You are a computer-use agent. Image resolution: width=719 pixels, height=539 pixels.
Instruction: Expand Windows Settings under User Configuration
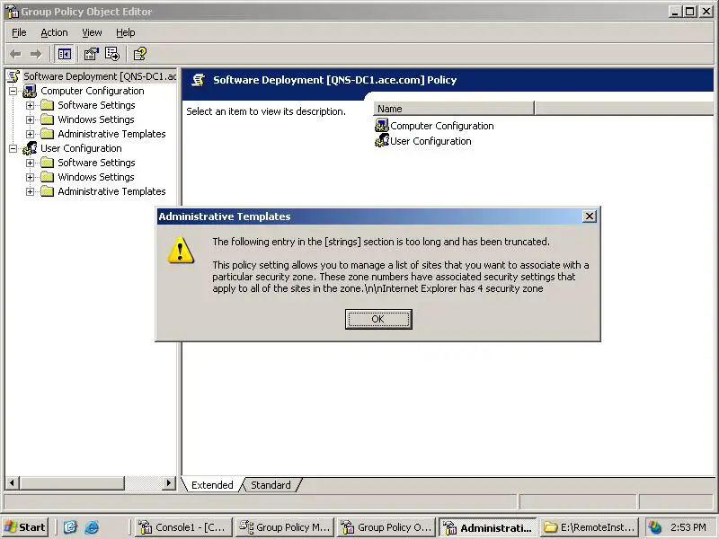pos(31,177)
